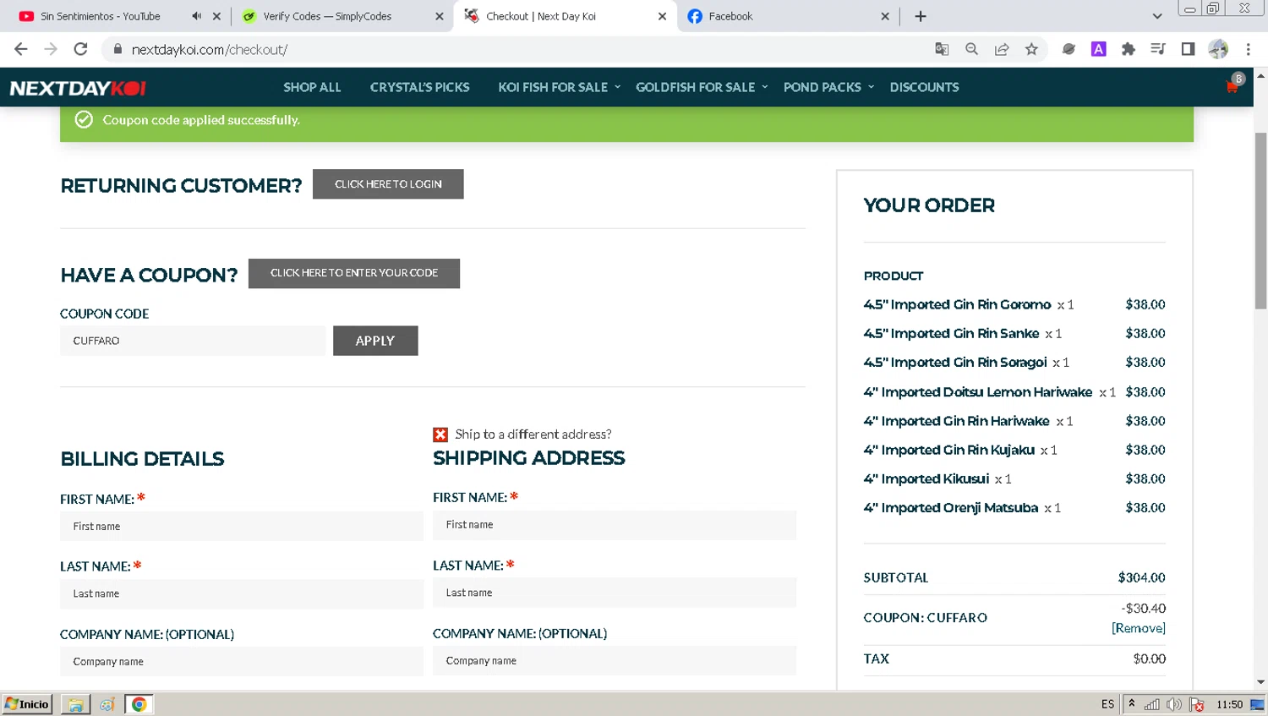
Task: Open Crystal's Picks menu item
Action: pyautogui.click(x=419, y=87)
